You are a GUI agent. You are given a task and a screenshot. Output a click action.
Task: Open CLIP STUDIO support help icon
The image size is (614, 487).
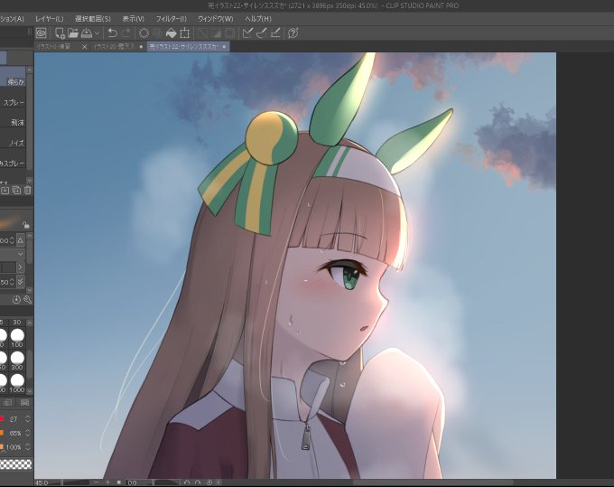(x=293, y=33)
